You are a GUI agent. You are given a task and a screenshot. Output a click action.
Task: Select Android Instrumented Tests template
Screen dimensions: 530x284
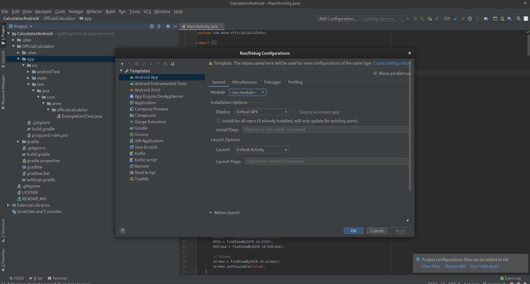pyautogui.click(x=162, y=84)
